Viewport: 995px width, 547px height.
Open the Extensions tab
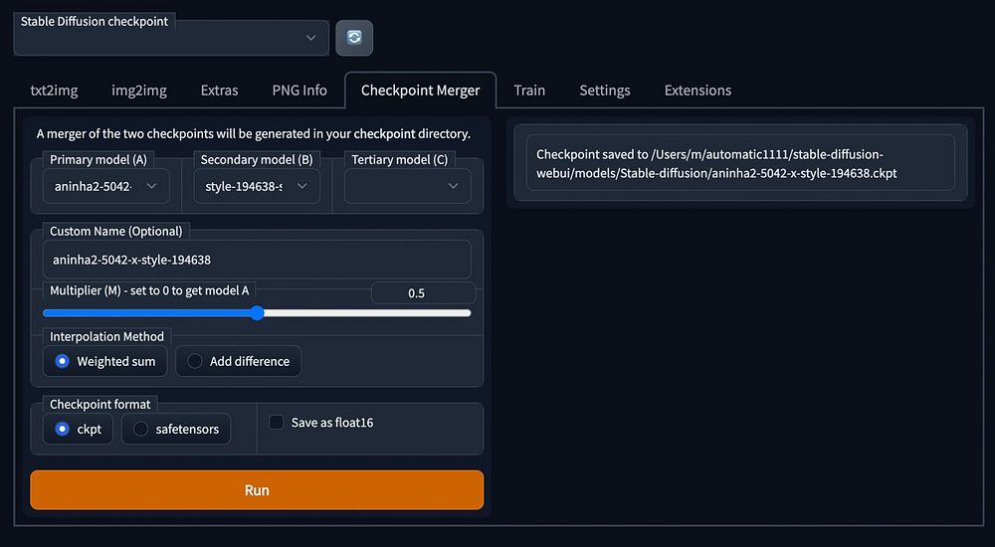pos(697,90)
